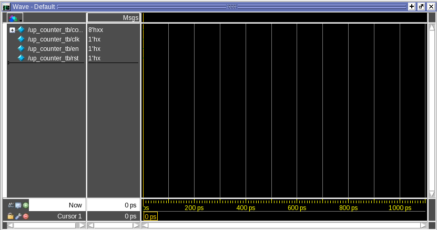This screenshot has width=437, height=230.
Task: Click the down arrow of the vertical scrollbar
Action: [x=432, y=194]
